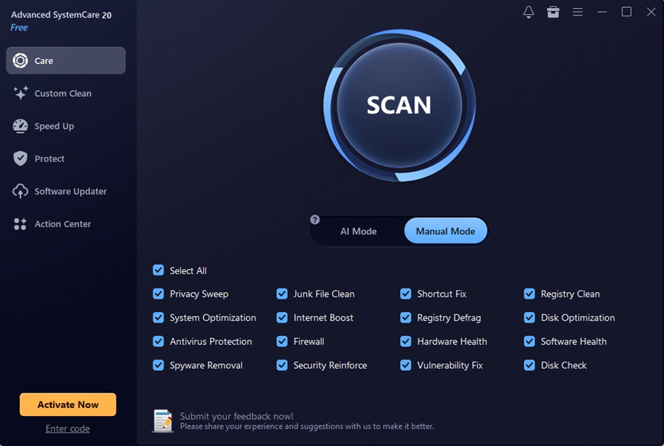Disable Internet Boost checkbox
Viewport: 664px width, 446px height.
[x=282, y=317]
